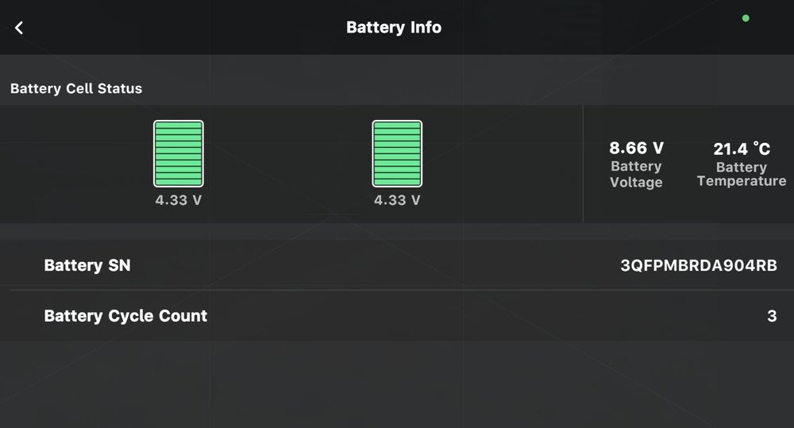Click the V unit of 8.66 reading
The image size is (794, 428).
657,148
